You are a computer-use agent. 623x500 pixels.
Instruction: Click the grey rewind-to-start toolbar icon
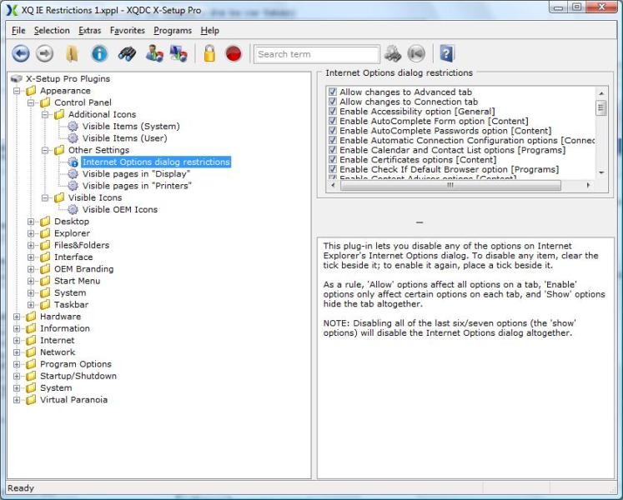(x=416, y=53)
